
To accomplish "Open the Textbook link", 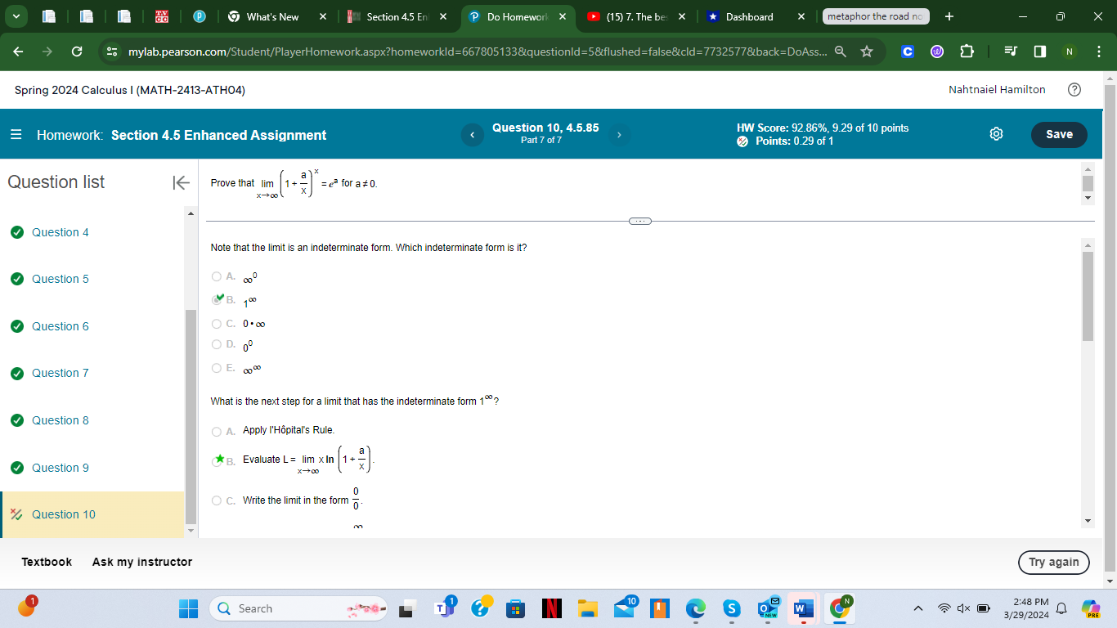I will (x=47, y=562).
